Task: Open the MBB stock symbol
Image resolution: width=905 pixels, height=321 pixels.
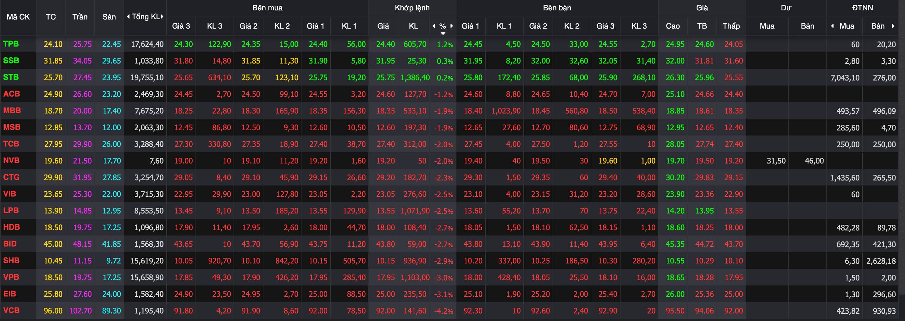Action: [x=12, y=111]
